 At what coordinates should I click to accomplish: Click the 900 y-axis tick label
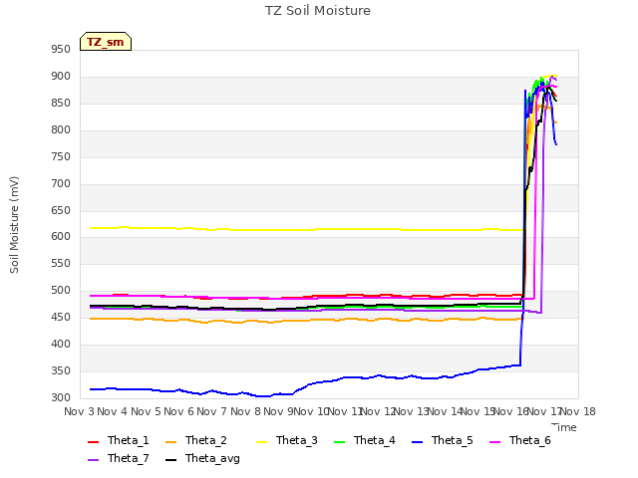pyautogui.click(x=61, y=77)
